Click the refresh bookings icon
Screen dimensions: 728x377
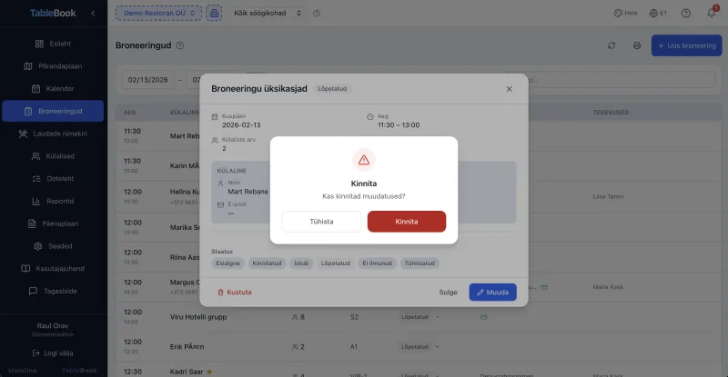point(612,45)
